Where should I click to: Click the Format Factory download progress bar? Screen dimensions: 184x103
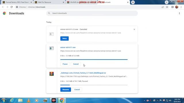point(94,85)
